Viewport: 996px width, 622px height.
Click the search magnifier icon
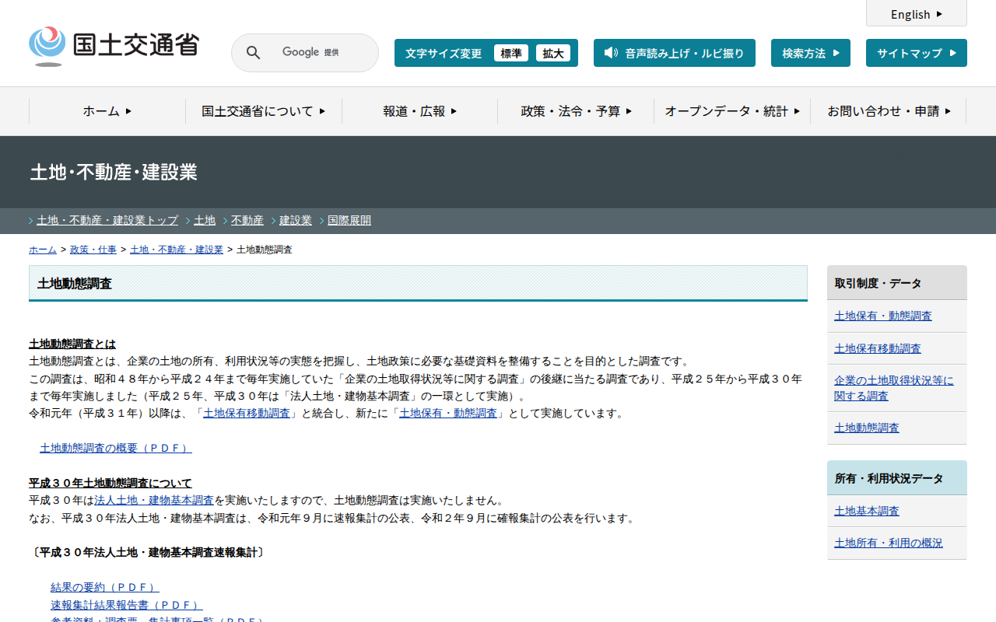point(253,53)
